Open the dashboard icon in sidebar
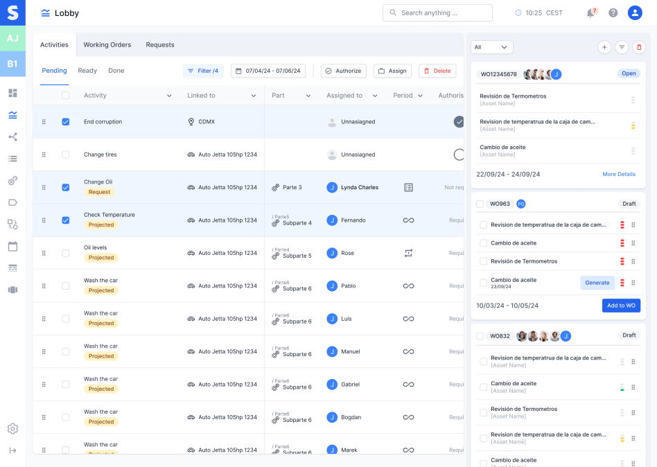Viewport: 657px width, 467px height. click(x=12, y=93)
